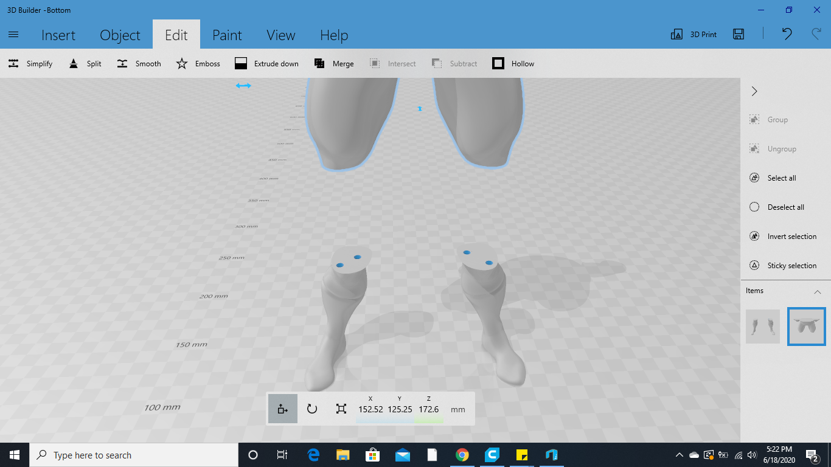This screenshot has height=467, width=831.
Task: Select the Hollow tool
Action: [513, 63]
